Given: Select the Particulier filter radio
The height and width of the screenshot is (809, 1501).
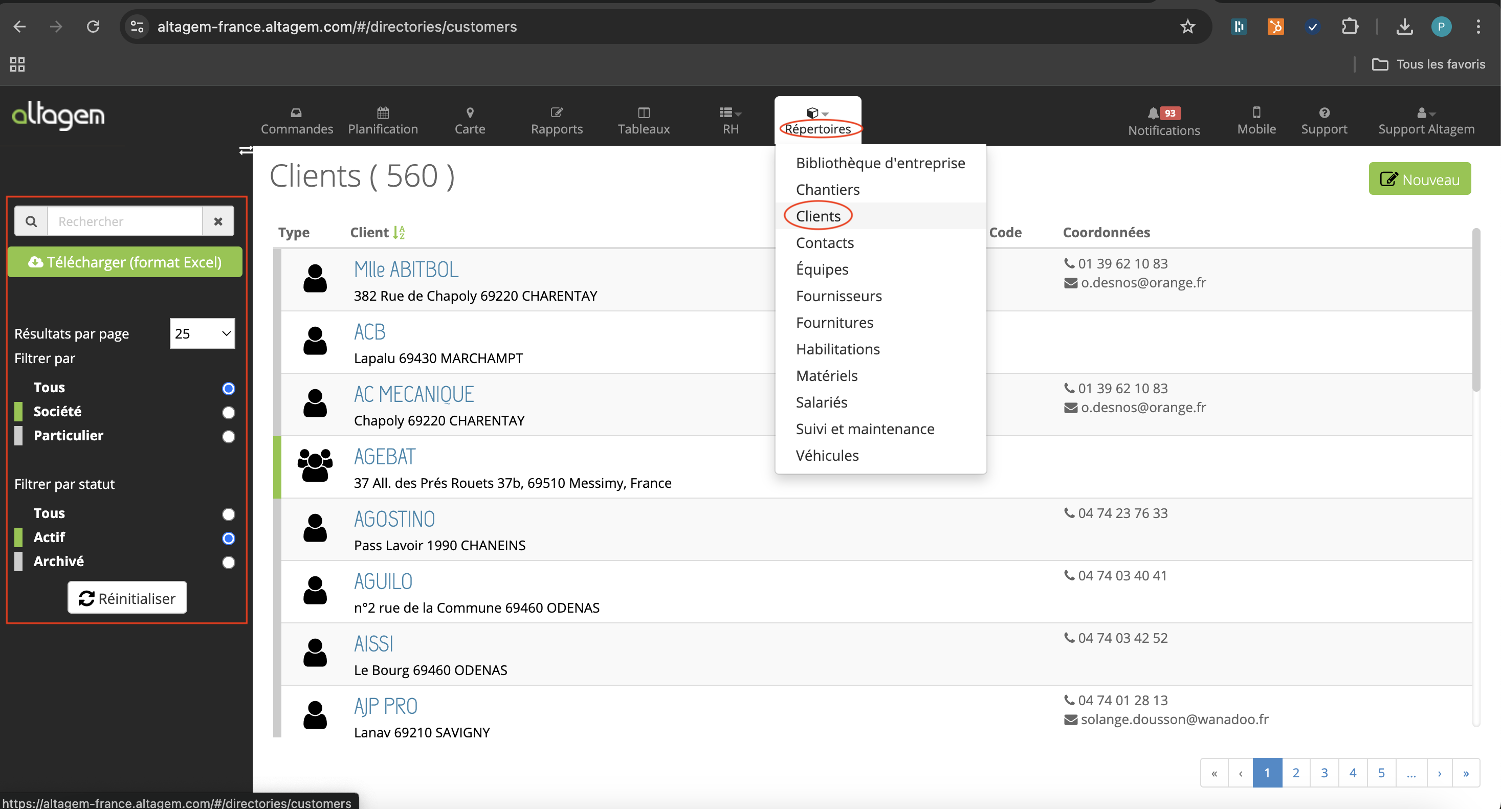Looking at the screenshot, I should click(x=228, y=436).
